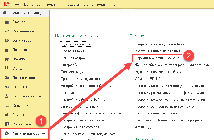Open Загрузка данных из сервиса link
Image resolution: width=214 pixels, height=140 pixels.
(x=158, y=51)
